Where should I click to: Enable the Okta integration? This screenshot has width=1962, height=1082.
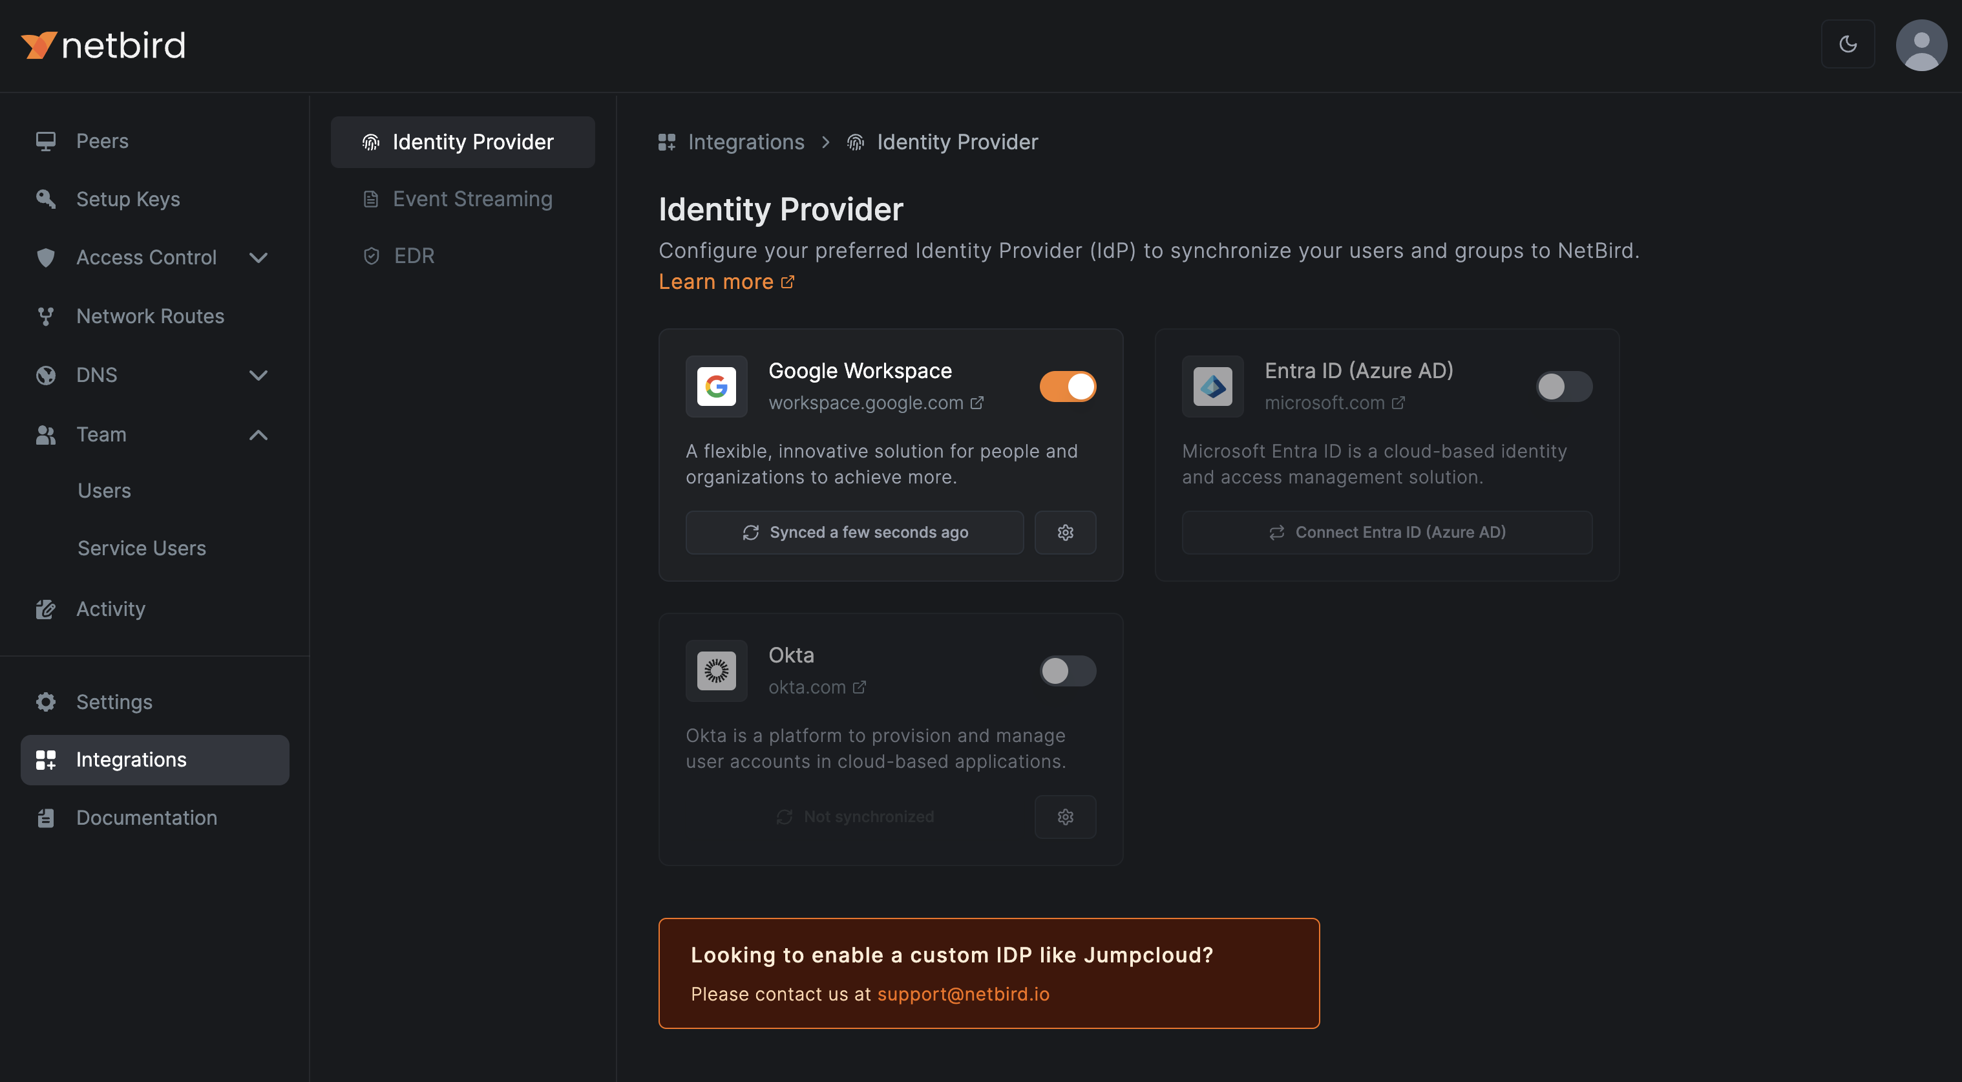click(x=1067, y=670)
